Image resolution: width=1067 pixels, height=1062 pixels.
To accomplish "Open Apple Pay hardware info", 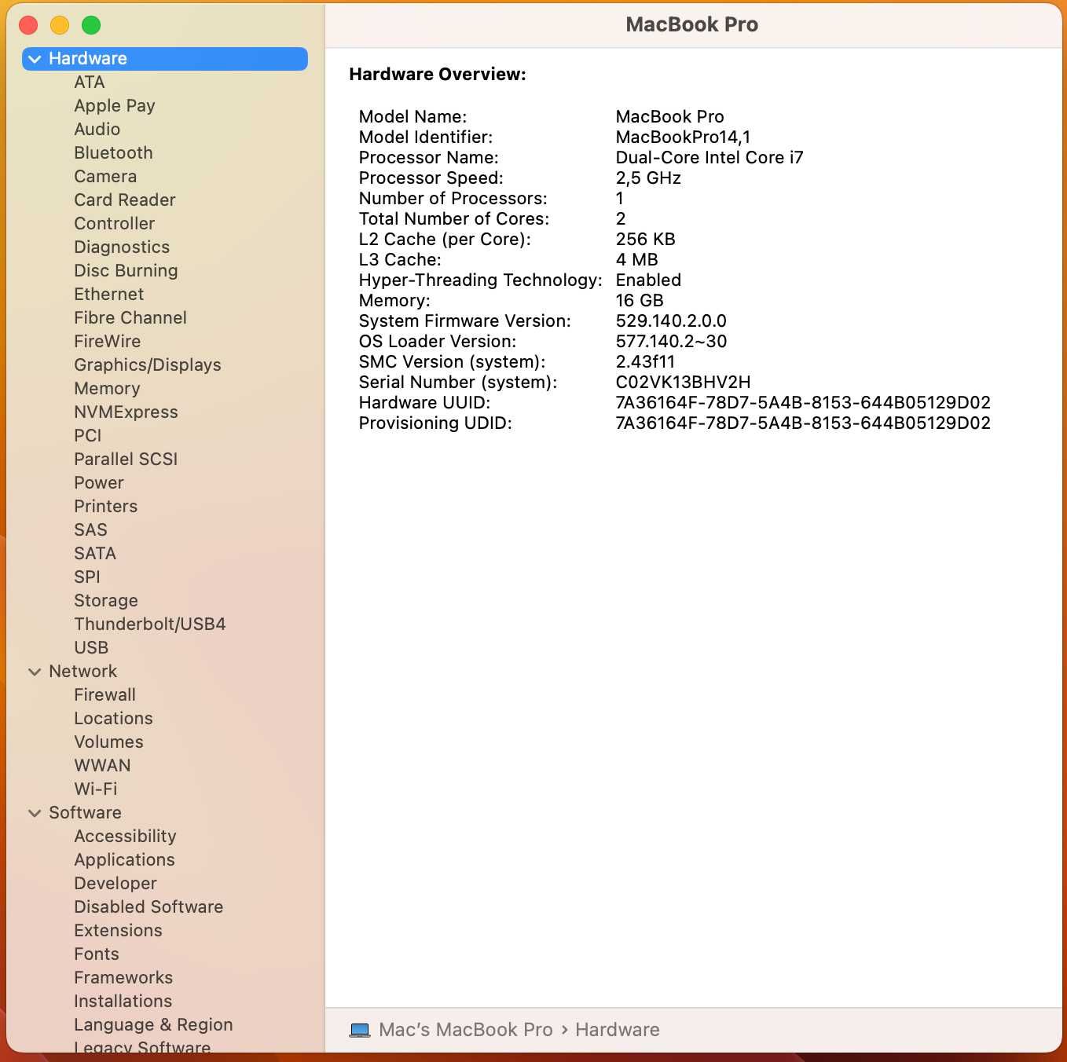I will click(x=115, y=106).
